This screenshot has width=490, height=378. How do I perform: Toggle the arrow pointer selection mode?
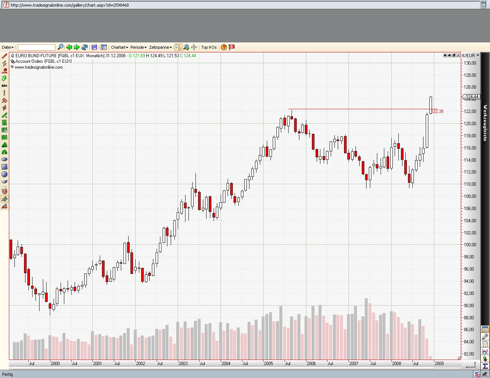point(178,47)
